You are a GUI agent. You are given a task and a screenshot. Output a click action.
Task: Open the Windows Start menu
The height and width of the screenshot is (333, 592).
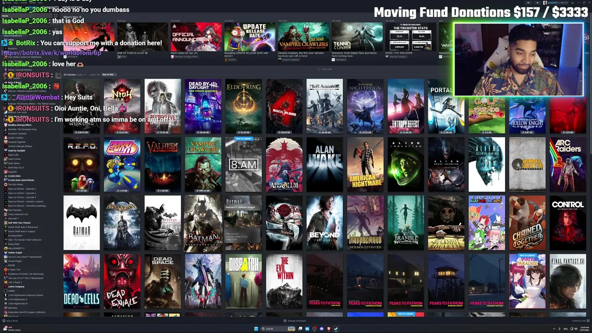[x=256, y=329]
